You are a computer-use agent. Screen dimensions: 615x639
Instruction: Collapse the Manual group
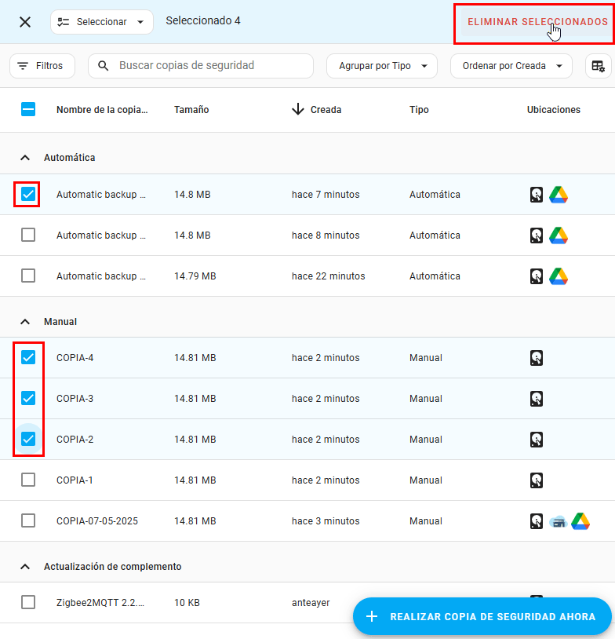click(x=25, y=322)
